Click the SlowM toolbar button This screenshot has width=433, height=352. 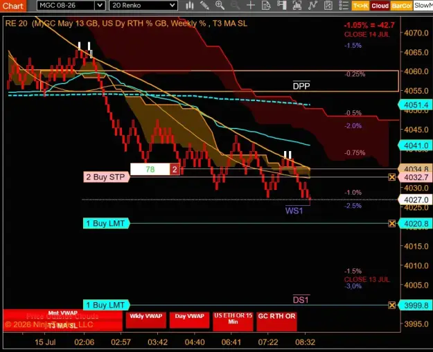point(423,6)
